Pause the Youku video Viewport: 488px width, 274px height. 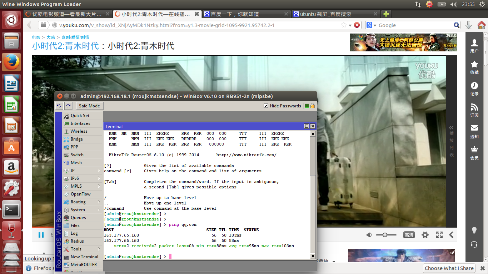41,235
